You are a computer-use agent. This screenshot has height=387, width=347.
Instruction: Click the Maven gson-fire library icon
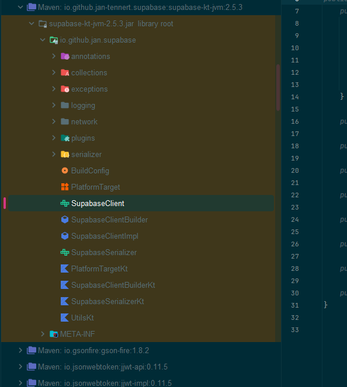(x=32, y=350)
